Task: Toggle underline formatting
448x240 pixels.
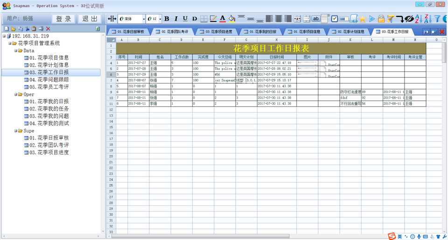Action: pyautogui.click(x=185, y=19)
